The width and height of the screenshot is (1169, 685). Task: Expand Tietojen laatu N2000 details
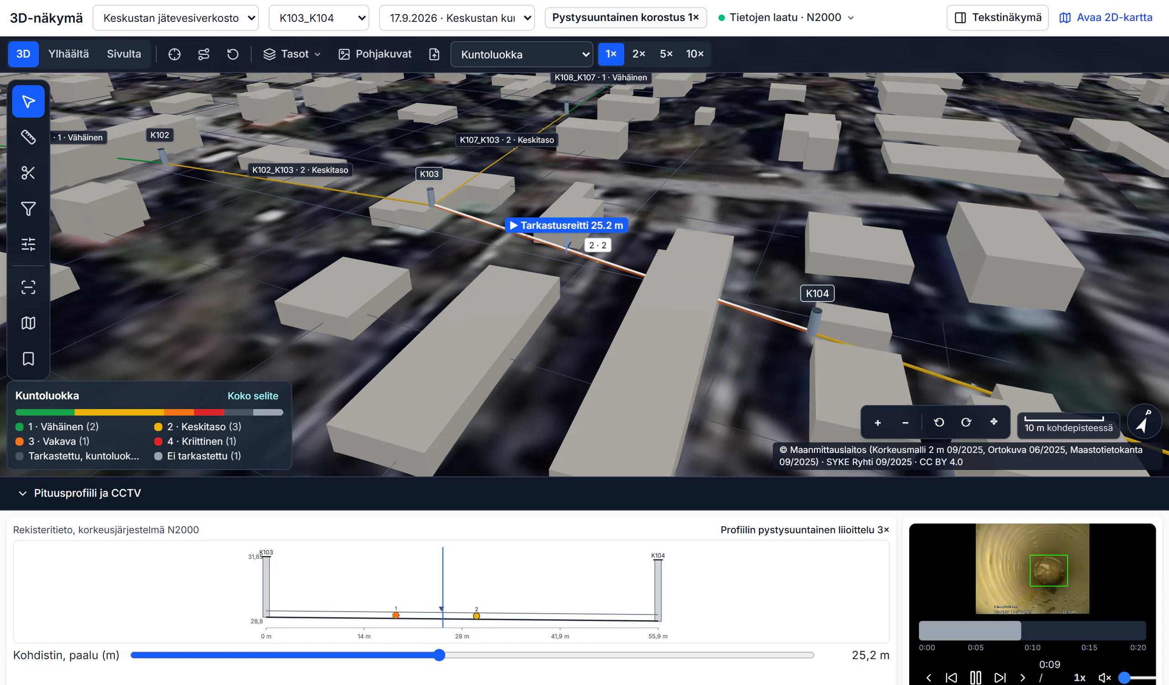click(x=786, y=18)
